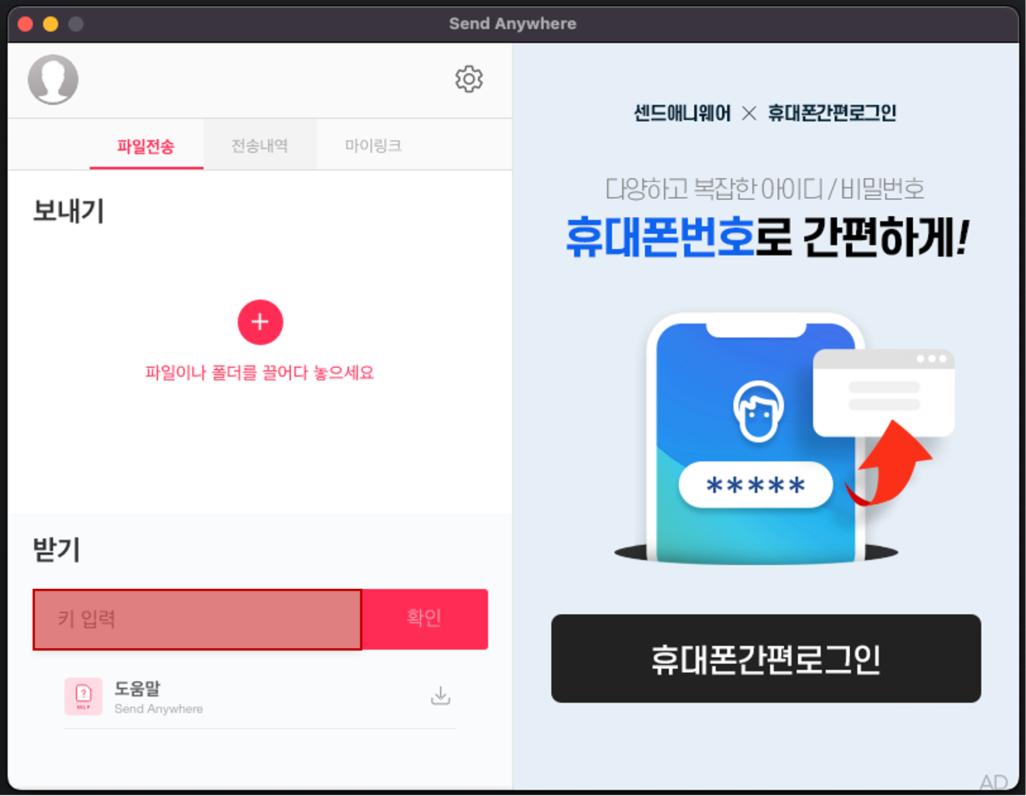
Task: Click the pink plus icon to add files
Action: [x=260, y=322]
